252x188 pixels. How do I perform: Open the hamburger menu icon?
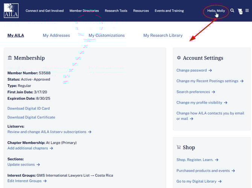[247, 11]
